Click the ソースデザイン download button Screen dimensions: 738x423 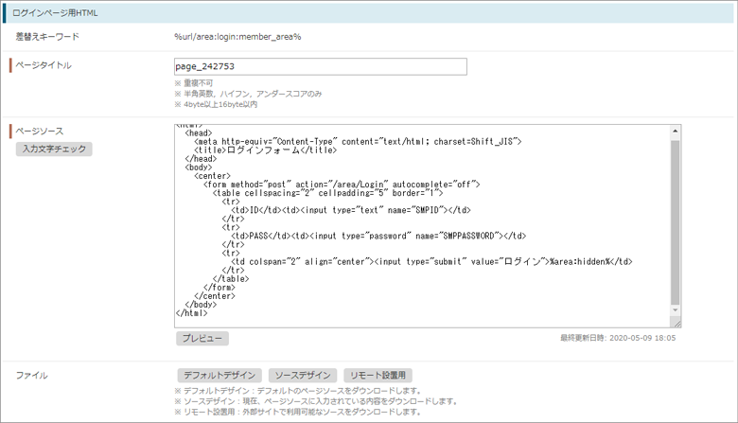303,376
